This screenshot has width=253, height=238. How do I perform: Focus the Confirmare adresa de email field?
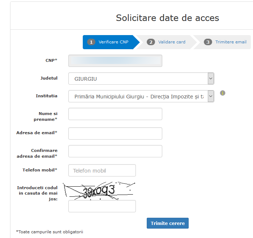(x=115, y=151)
